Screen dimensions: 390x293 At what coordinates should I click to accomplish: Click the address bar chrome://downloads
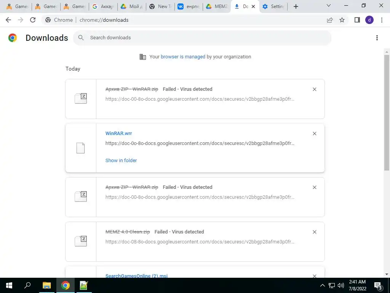[104, 20]
